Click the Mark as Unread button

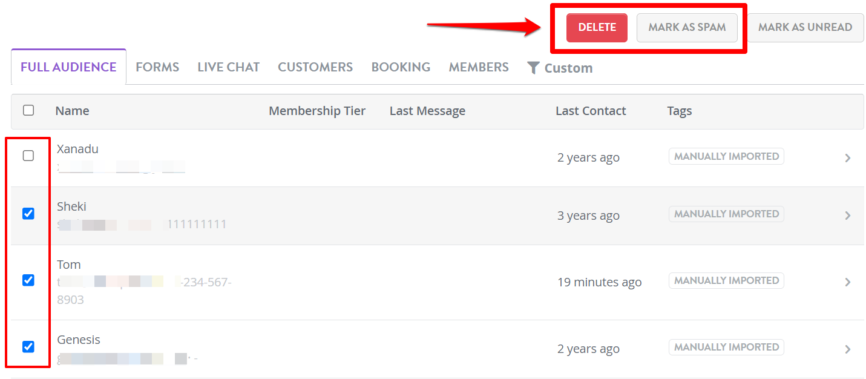tap(805, 27)
